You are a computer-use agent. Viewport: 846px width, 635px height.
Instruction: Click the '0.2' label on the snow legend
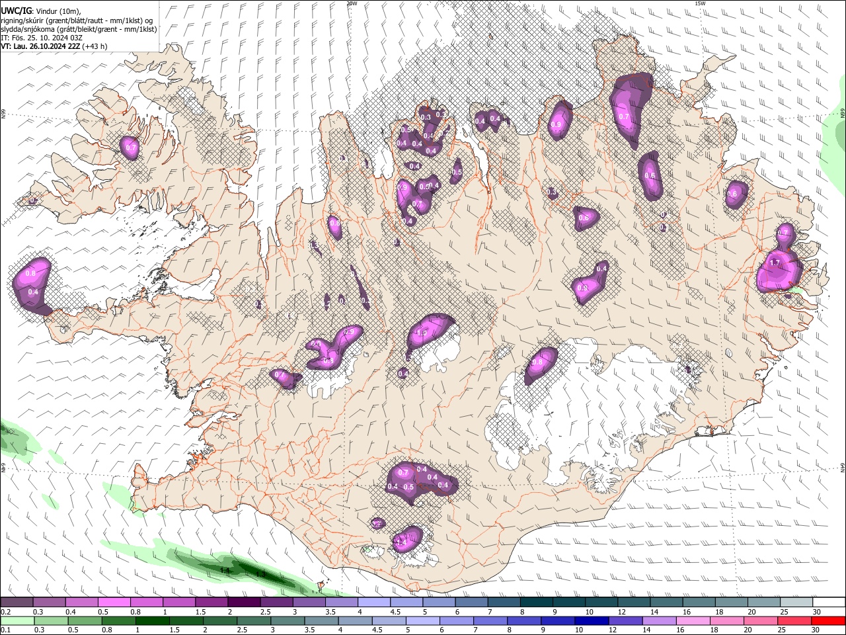[6, 612]
